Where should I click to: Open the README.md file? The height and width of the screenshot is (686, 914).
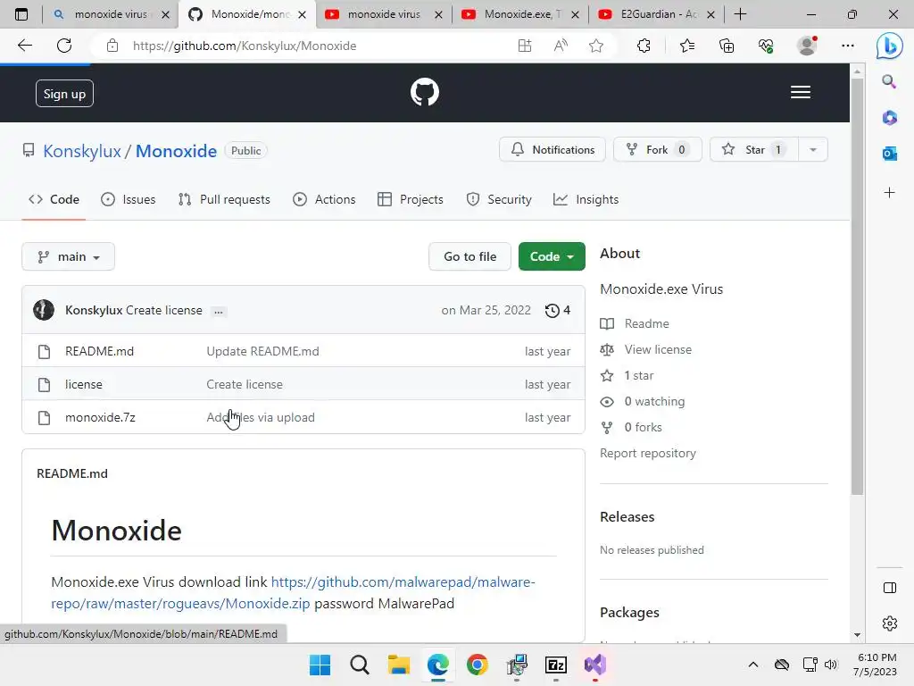click(100, 351)
